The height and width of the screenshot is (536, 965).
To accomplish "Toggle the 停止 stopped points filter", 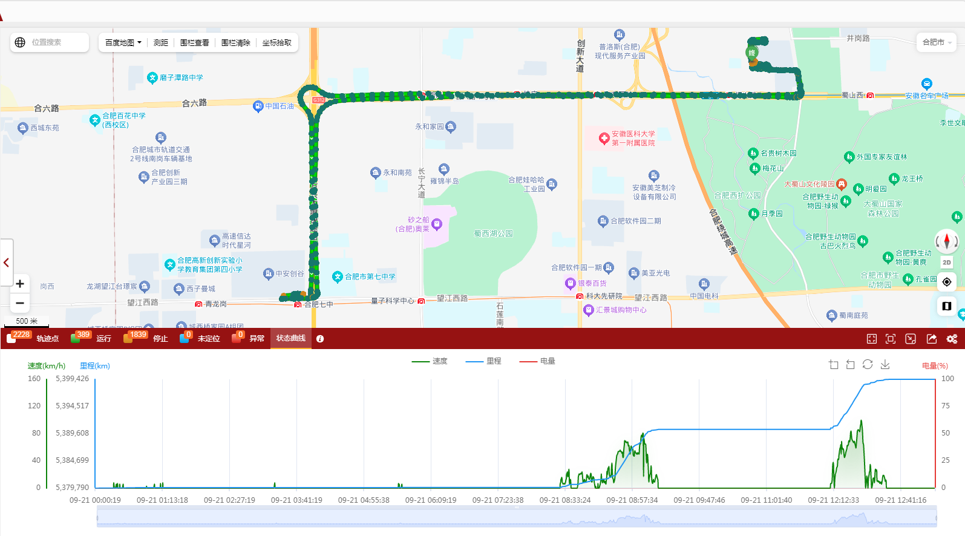I will coord(146,339).
